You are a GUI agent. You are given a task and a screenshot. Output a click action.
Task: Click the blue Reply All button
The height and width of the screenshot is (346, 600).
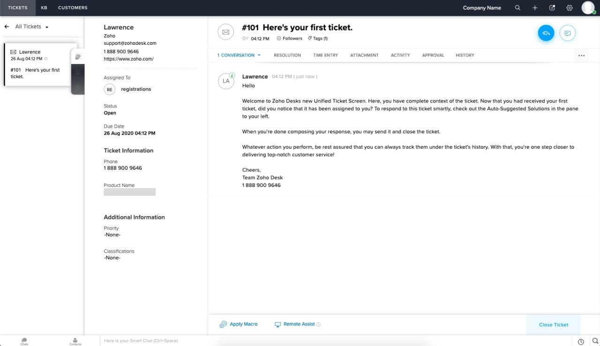coord(546,33)
